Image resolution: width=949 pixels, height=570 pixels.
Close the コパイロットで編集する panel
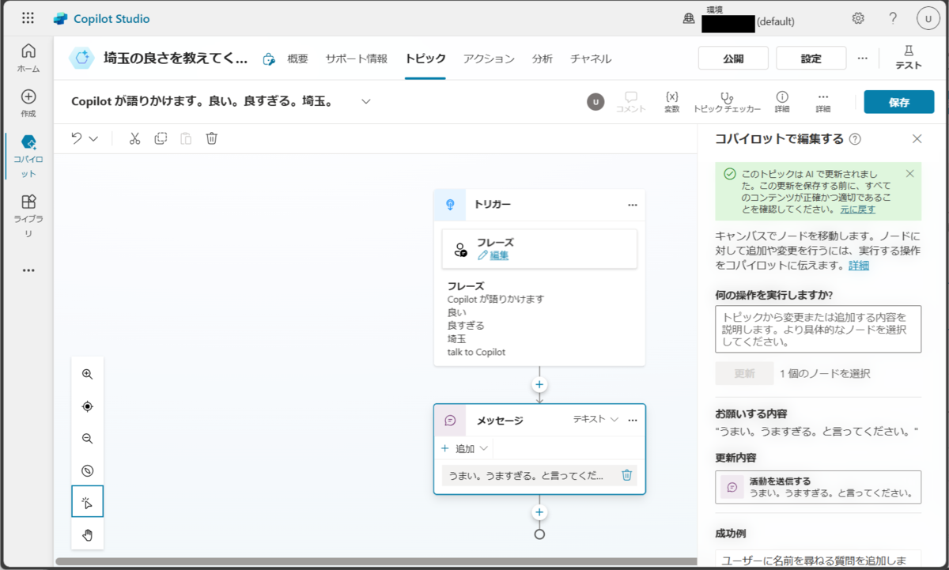pyautogui.click(x=917, y=138)
